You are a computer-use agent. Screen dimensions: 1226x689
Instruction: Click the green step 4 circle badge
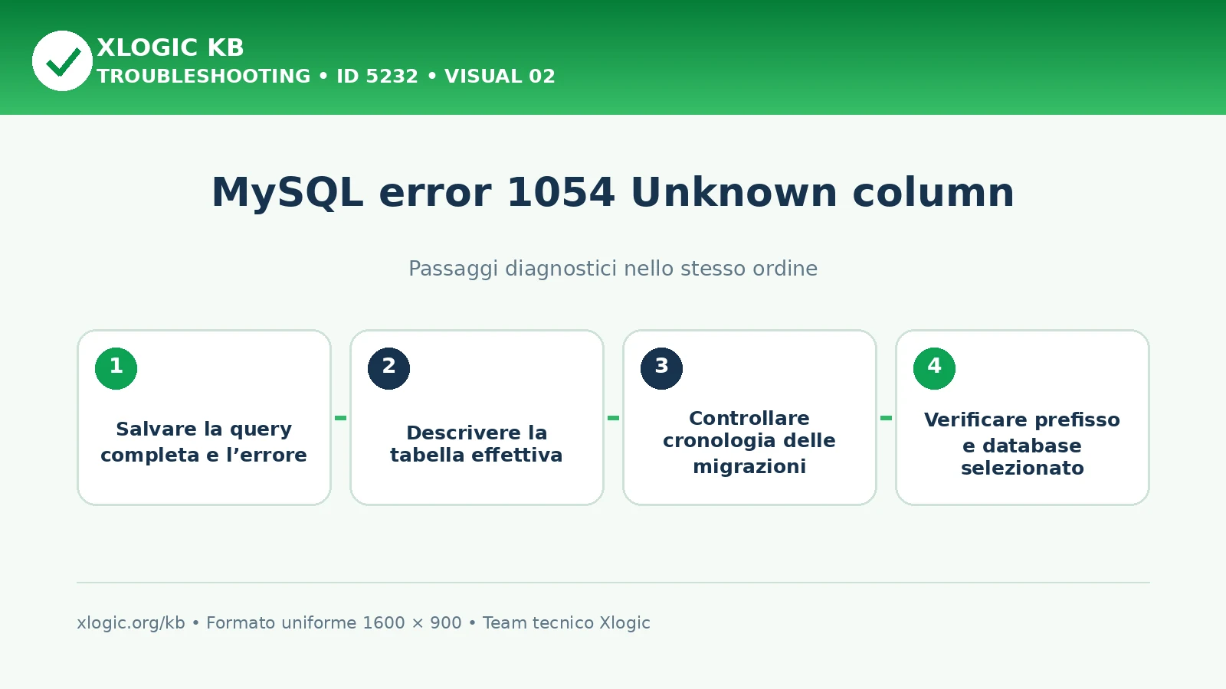[x=935, y=368]
